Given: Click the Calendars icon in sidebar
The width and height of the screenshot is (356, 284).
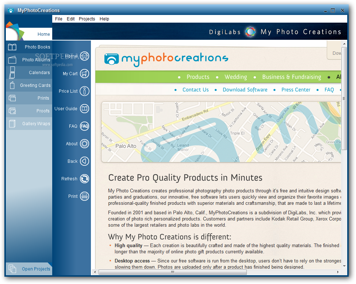Looking at the screenshot, I should [12, 72].
